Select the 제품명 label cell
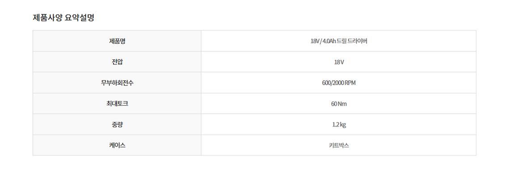 tap(117, 41)
